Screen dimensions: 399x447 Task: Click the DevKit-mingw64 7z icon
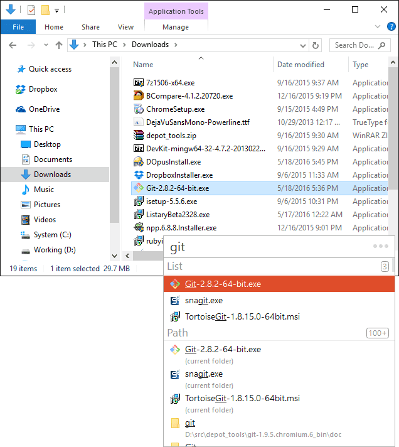[x=139, y=149]
